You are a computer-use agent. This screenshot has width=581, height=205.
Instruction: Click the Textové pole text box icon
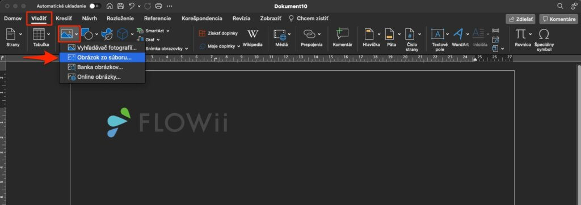[437, 34]
